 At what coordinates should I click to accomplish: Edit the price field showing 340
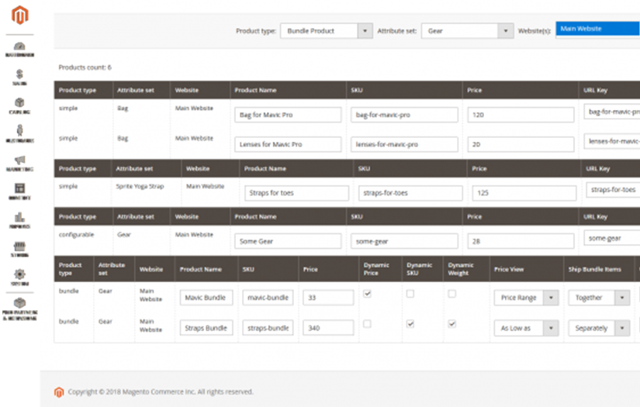click(328, 328)
